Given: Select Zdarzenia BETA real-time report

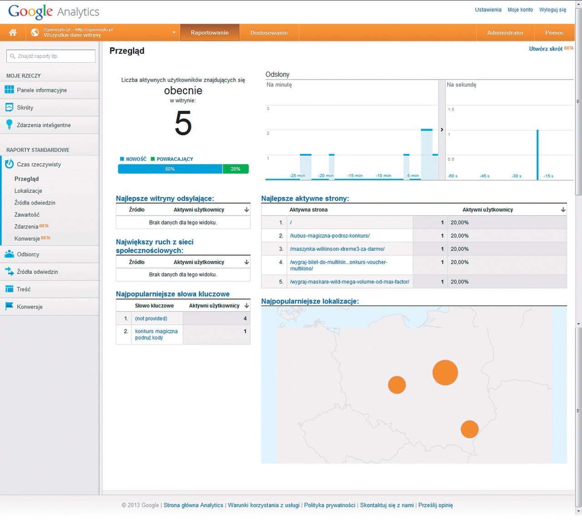Looking at the screenshot, I should tap(31, 226).
